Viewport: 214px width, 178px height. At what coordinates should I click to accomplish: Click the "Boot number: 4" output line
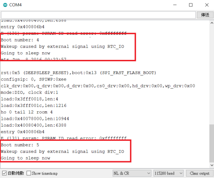(x=20, y=40)
